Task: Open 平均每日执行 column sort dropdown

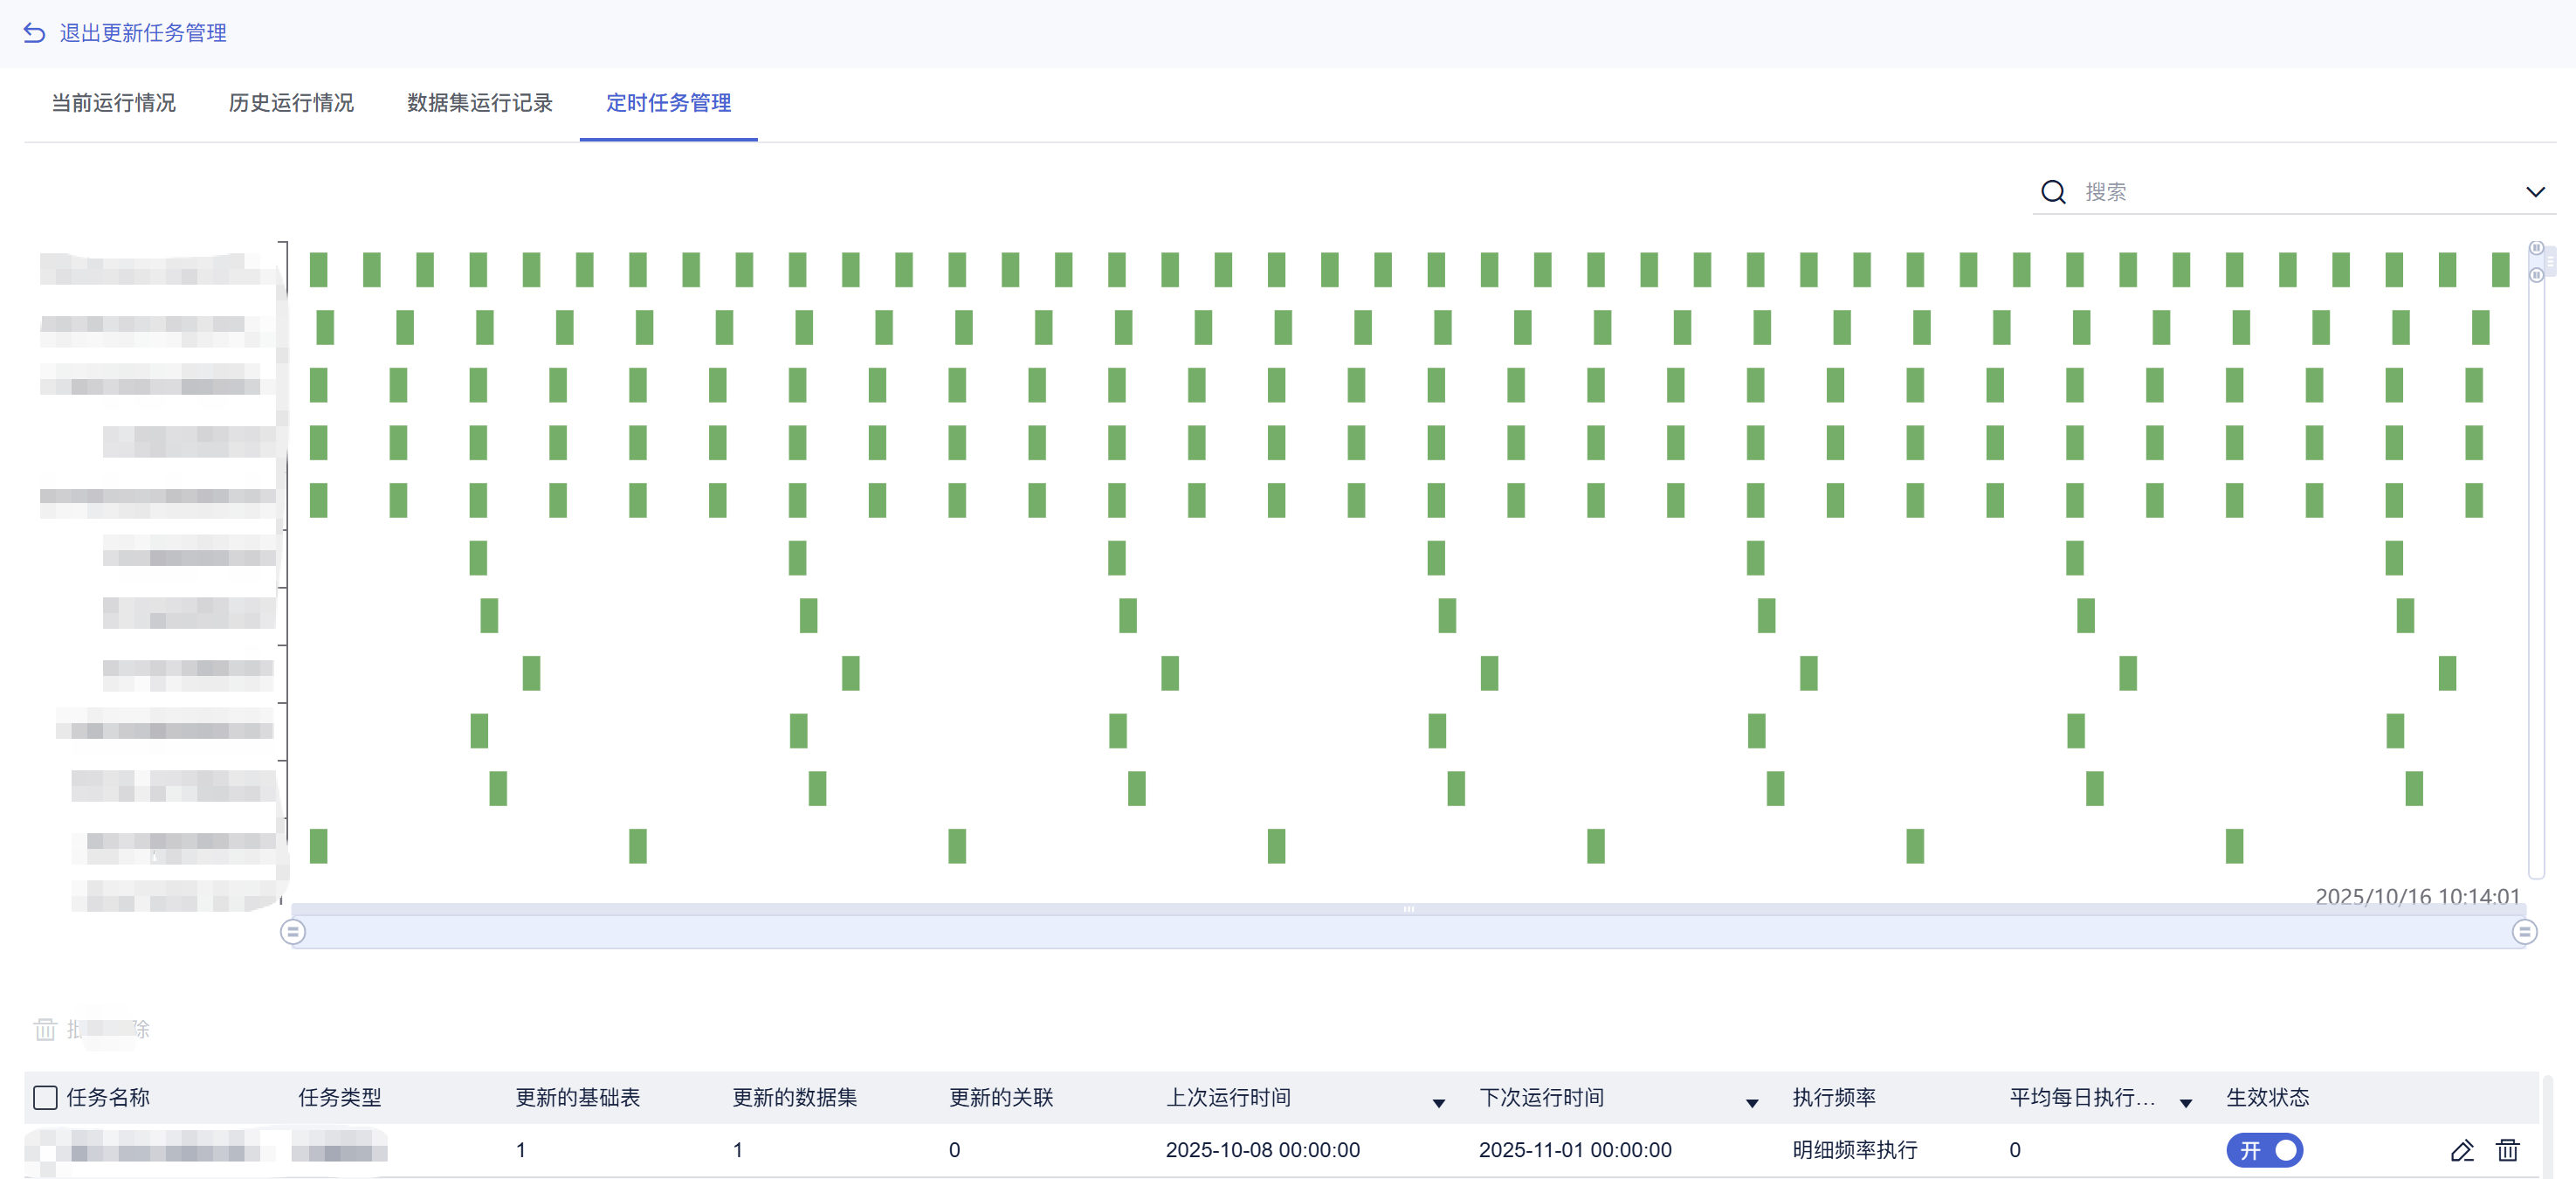Action: (2186, 1102)
